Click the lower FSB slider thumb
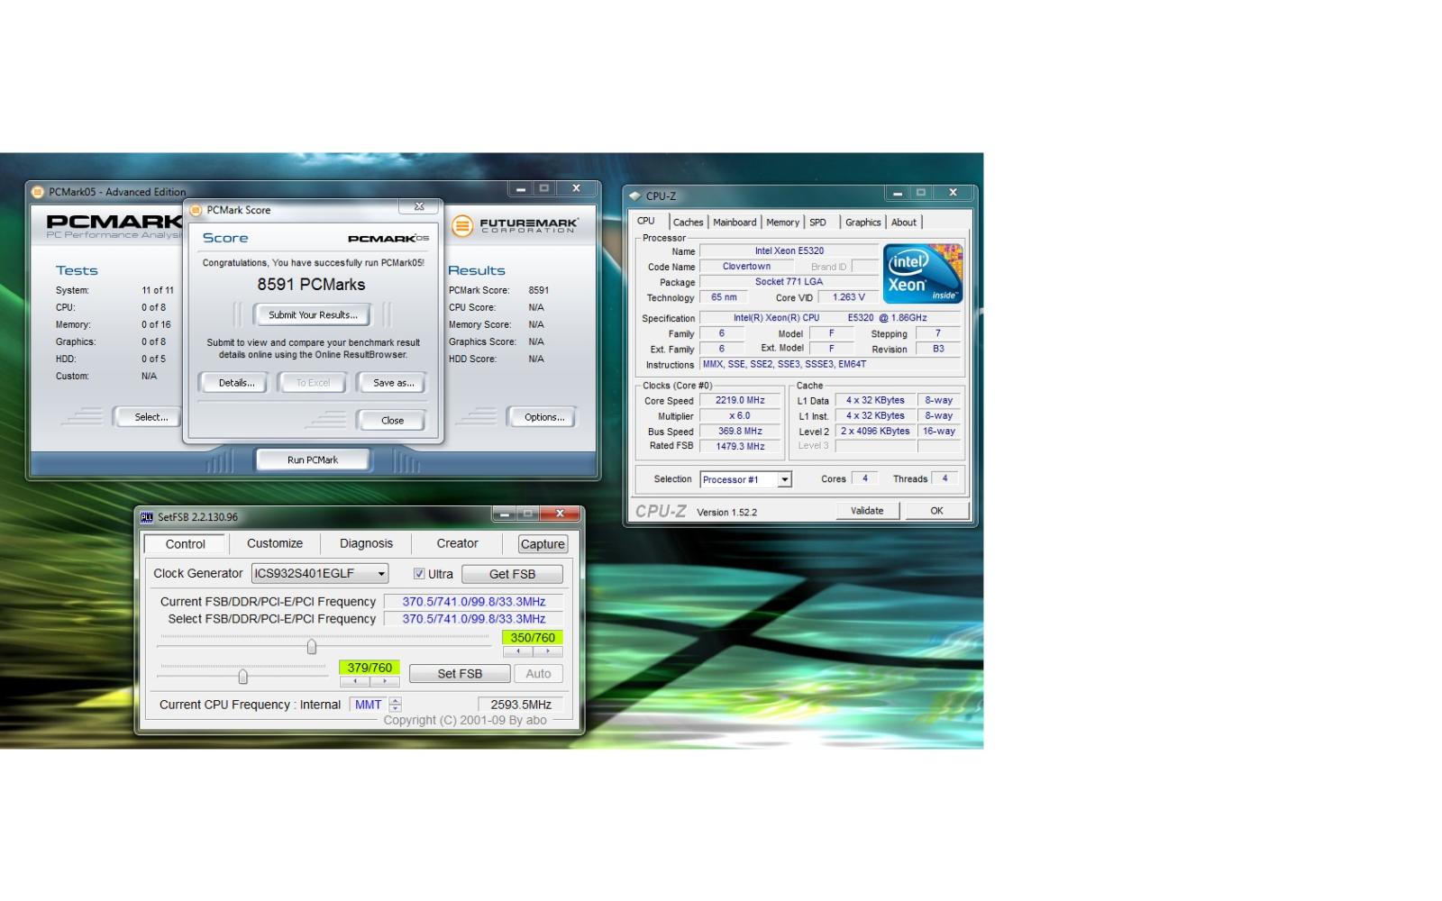 [x=243, y=677]
